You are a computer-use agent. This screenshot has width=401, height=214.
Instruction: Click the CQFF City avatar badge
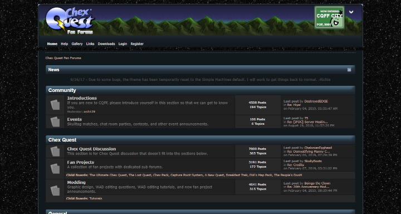[329, 17]
